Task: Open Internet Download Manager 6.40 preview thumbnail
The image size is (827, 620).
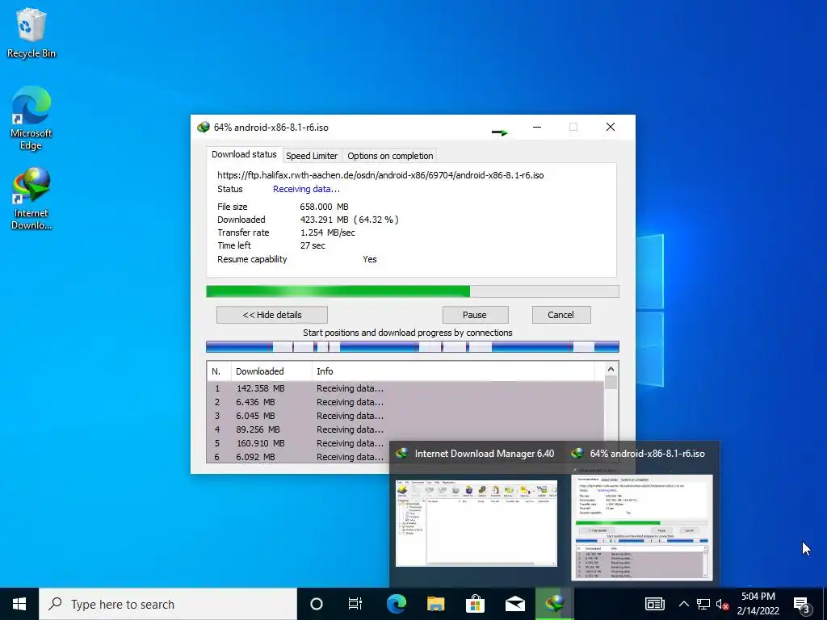Action: tap(476, 523)
